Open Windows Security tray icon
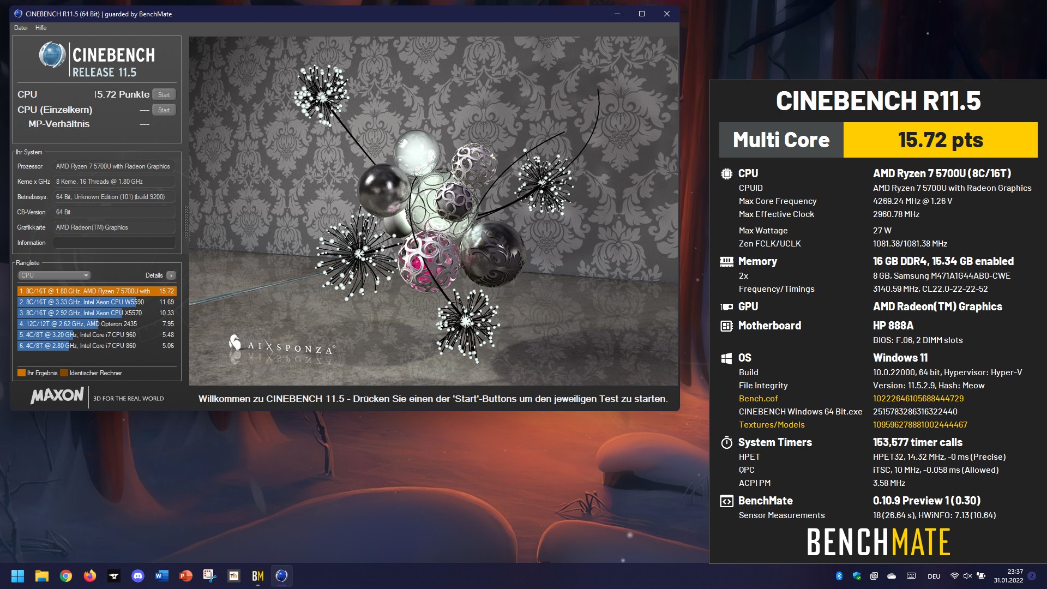Viewport: 1047px width, 589px height. (857, 576)
